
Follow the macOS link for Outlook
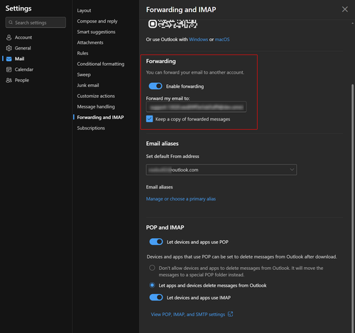pos(222,40)
